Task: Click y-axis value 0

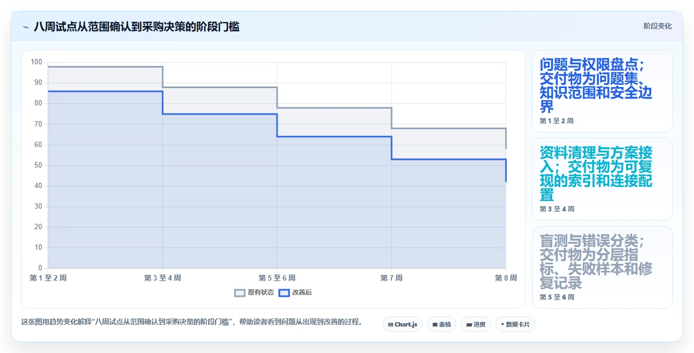Action: pos(40,268)
